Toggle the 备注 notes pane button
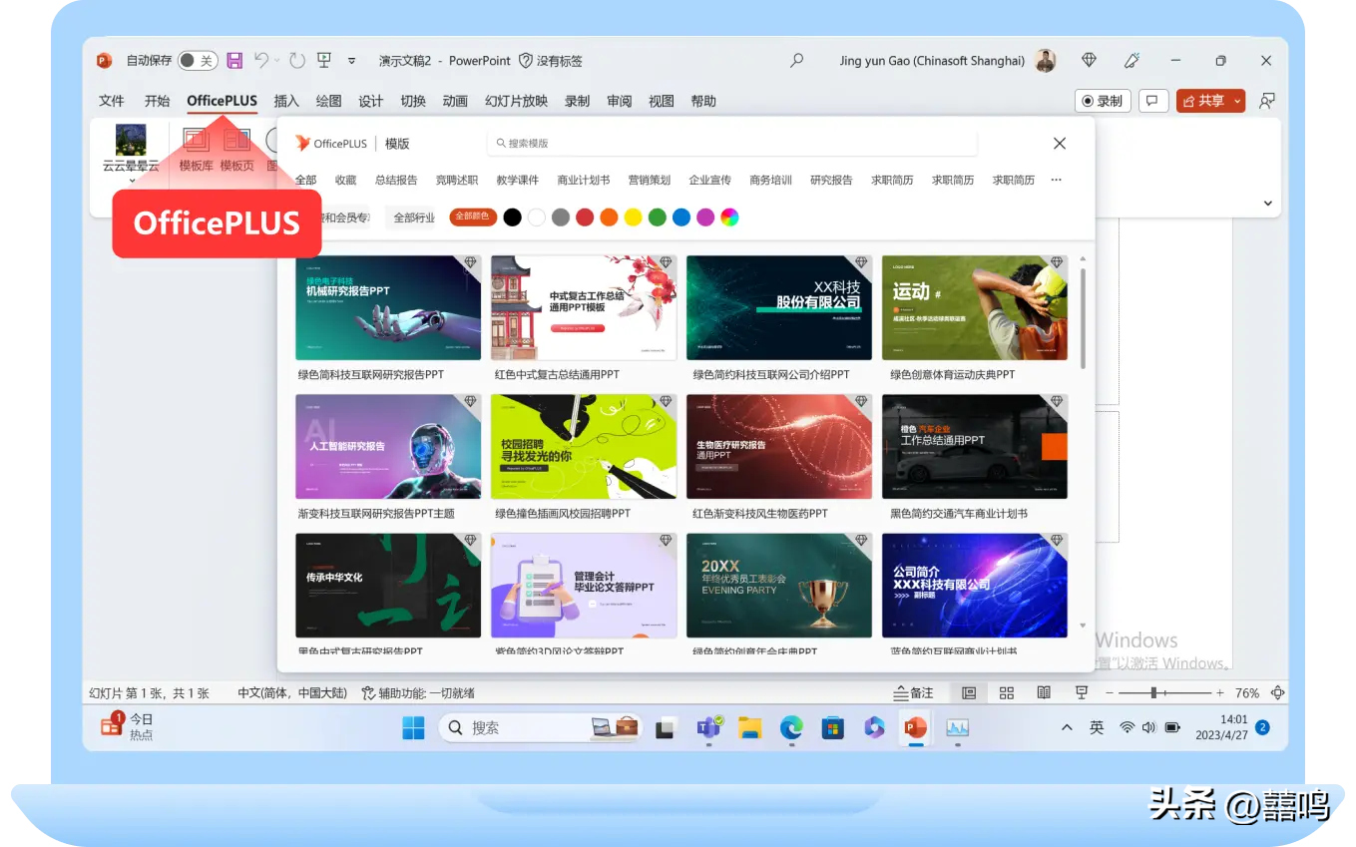 [x=913, y=692]
